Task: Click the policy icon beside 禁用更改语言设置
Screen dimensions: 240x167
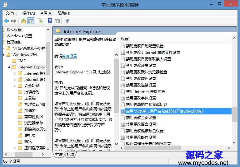Action: point(122,124)
